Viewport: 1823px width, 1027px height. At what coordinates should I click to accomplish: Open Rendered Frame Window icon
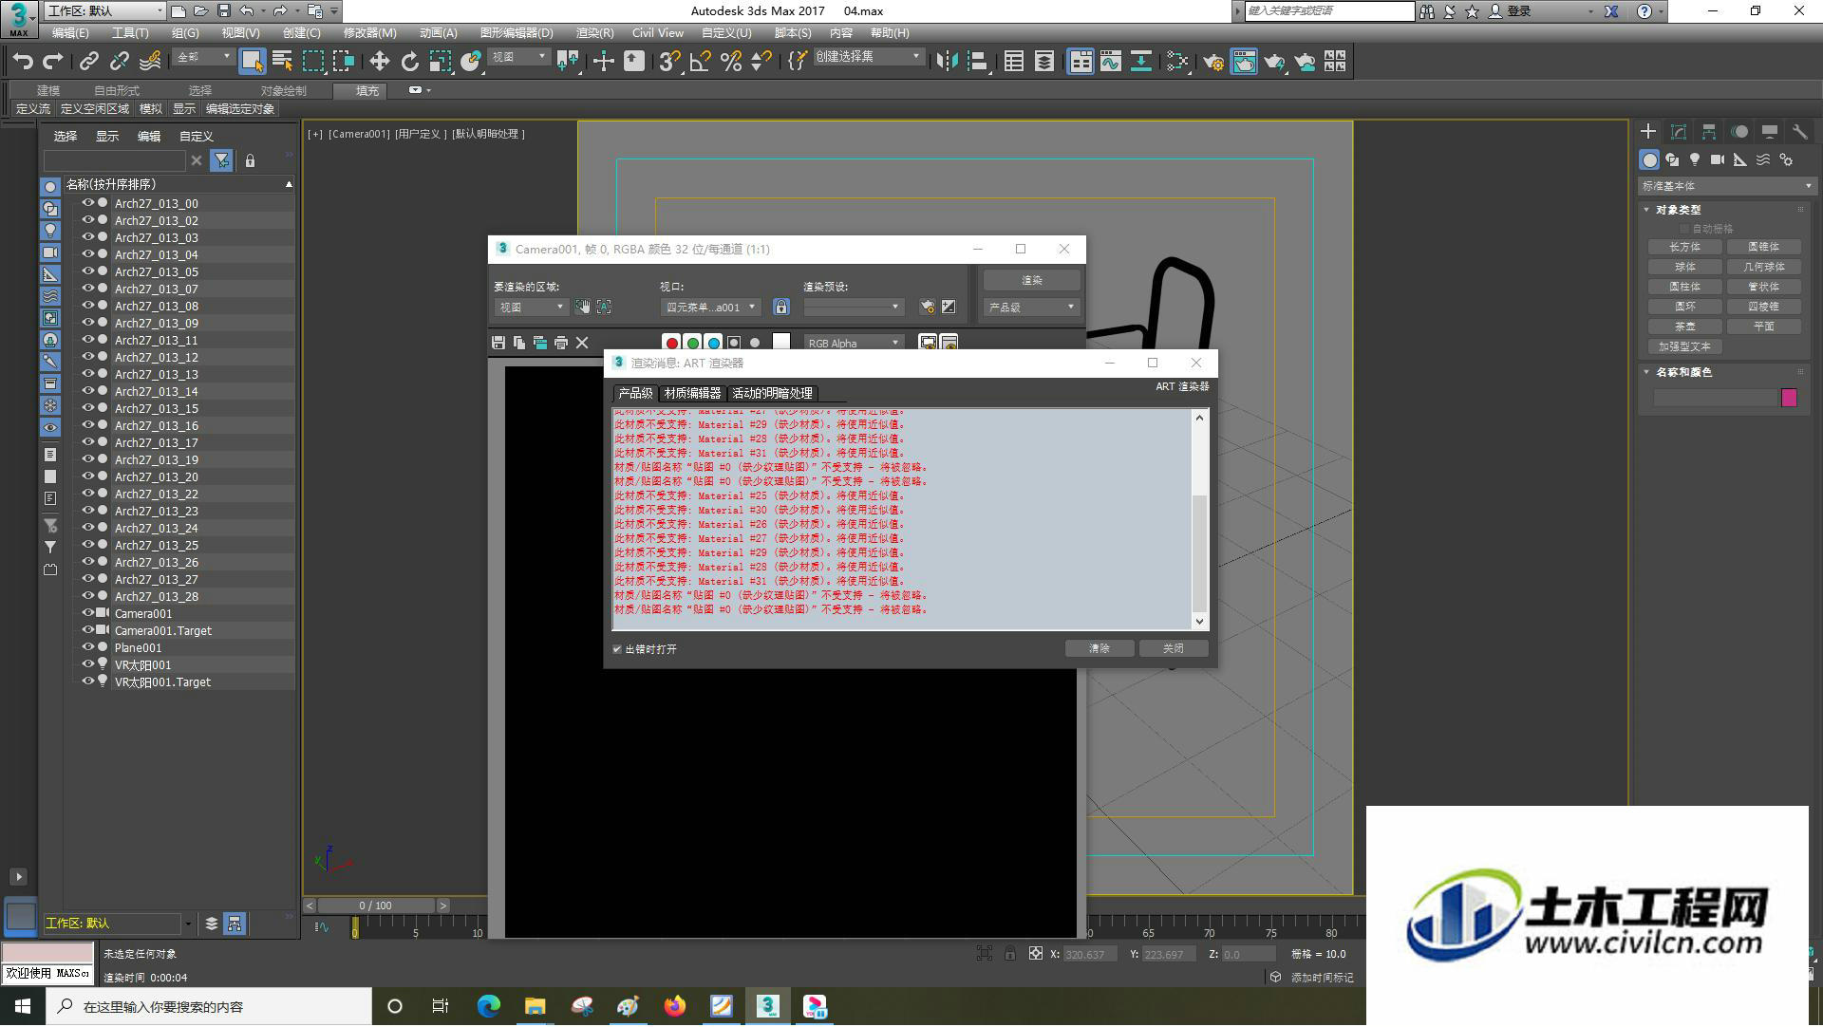click(x=1244, y=62)
